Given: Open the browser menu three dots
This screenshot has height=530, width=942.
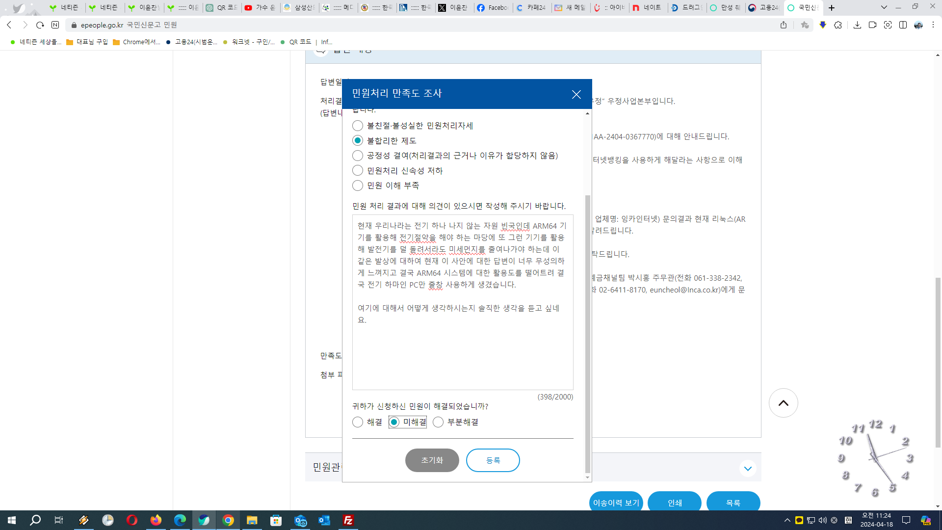Looking at the screenshot, I should pos(933,25).
